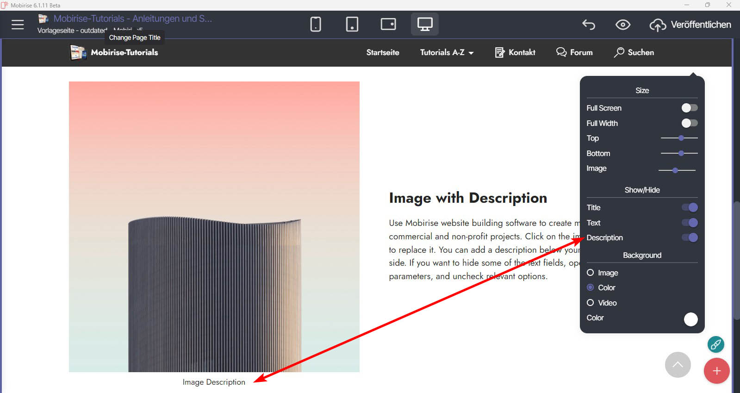Click the undo arrow icon
This screenshot has height=393, width=740.
click(x=589, y=25)
